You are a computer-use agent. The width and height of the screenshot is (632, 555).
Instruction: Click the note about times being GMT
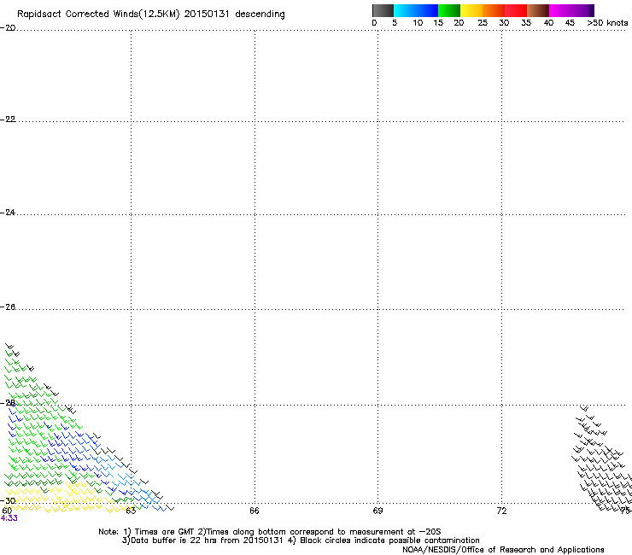point(158,532)
